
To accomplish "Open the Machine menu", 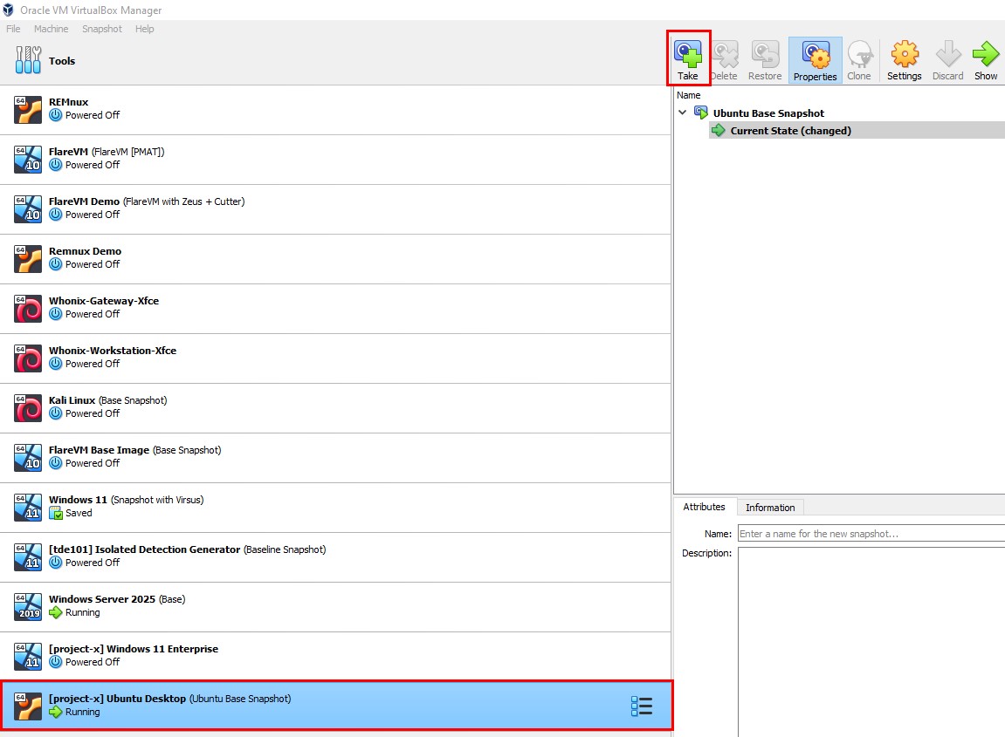I will (x=51, y=29).
